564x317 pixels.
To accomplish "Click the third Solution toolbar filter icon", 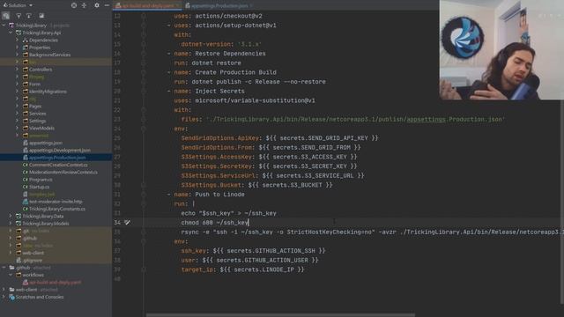I will coord(29,16).
